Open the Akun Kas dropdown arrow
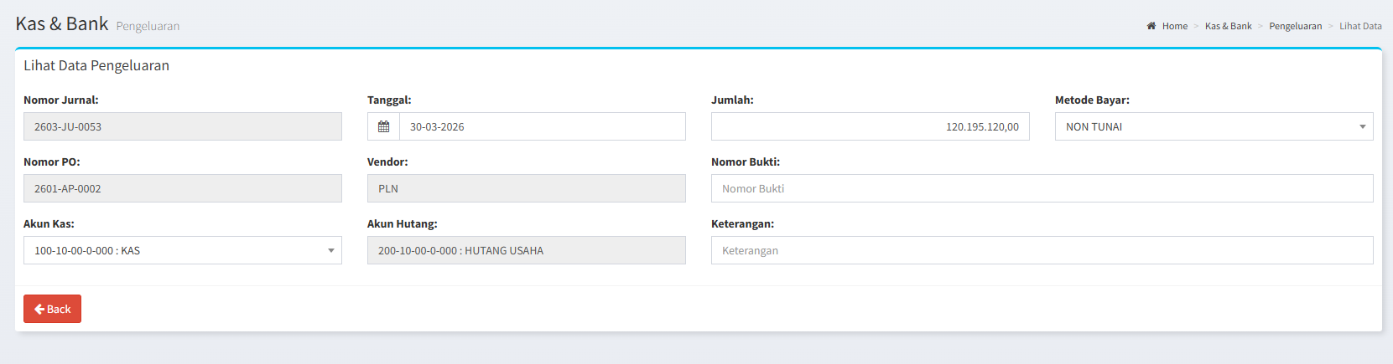The height and width of the screenshot is (364, 1393). tap(330, 251)
